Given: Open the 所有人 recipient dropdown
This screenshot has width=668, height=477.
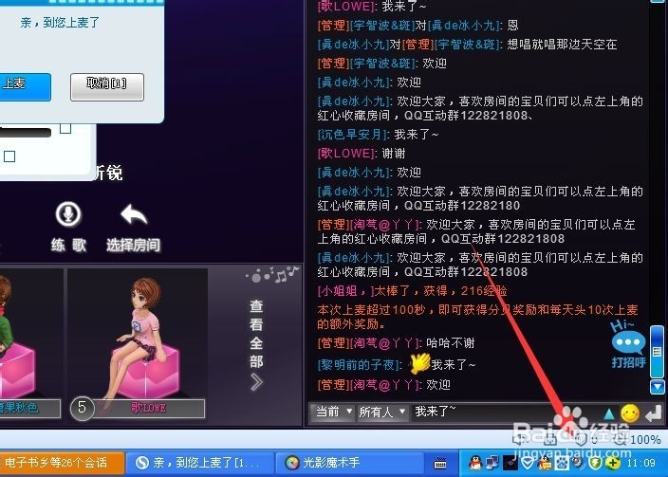Looking at the screenshot, I should tap(381, 412).
